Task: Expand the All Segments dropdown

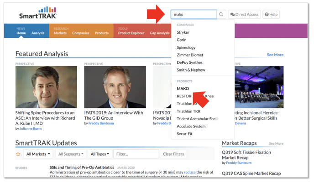Action: click(x=71, y=154)
